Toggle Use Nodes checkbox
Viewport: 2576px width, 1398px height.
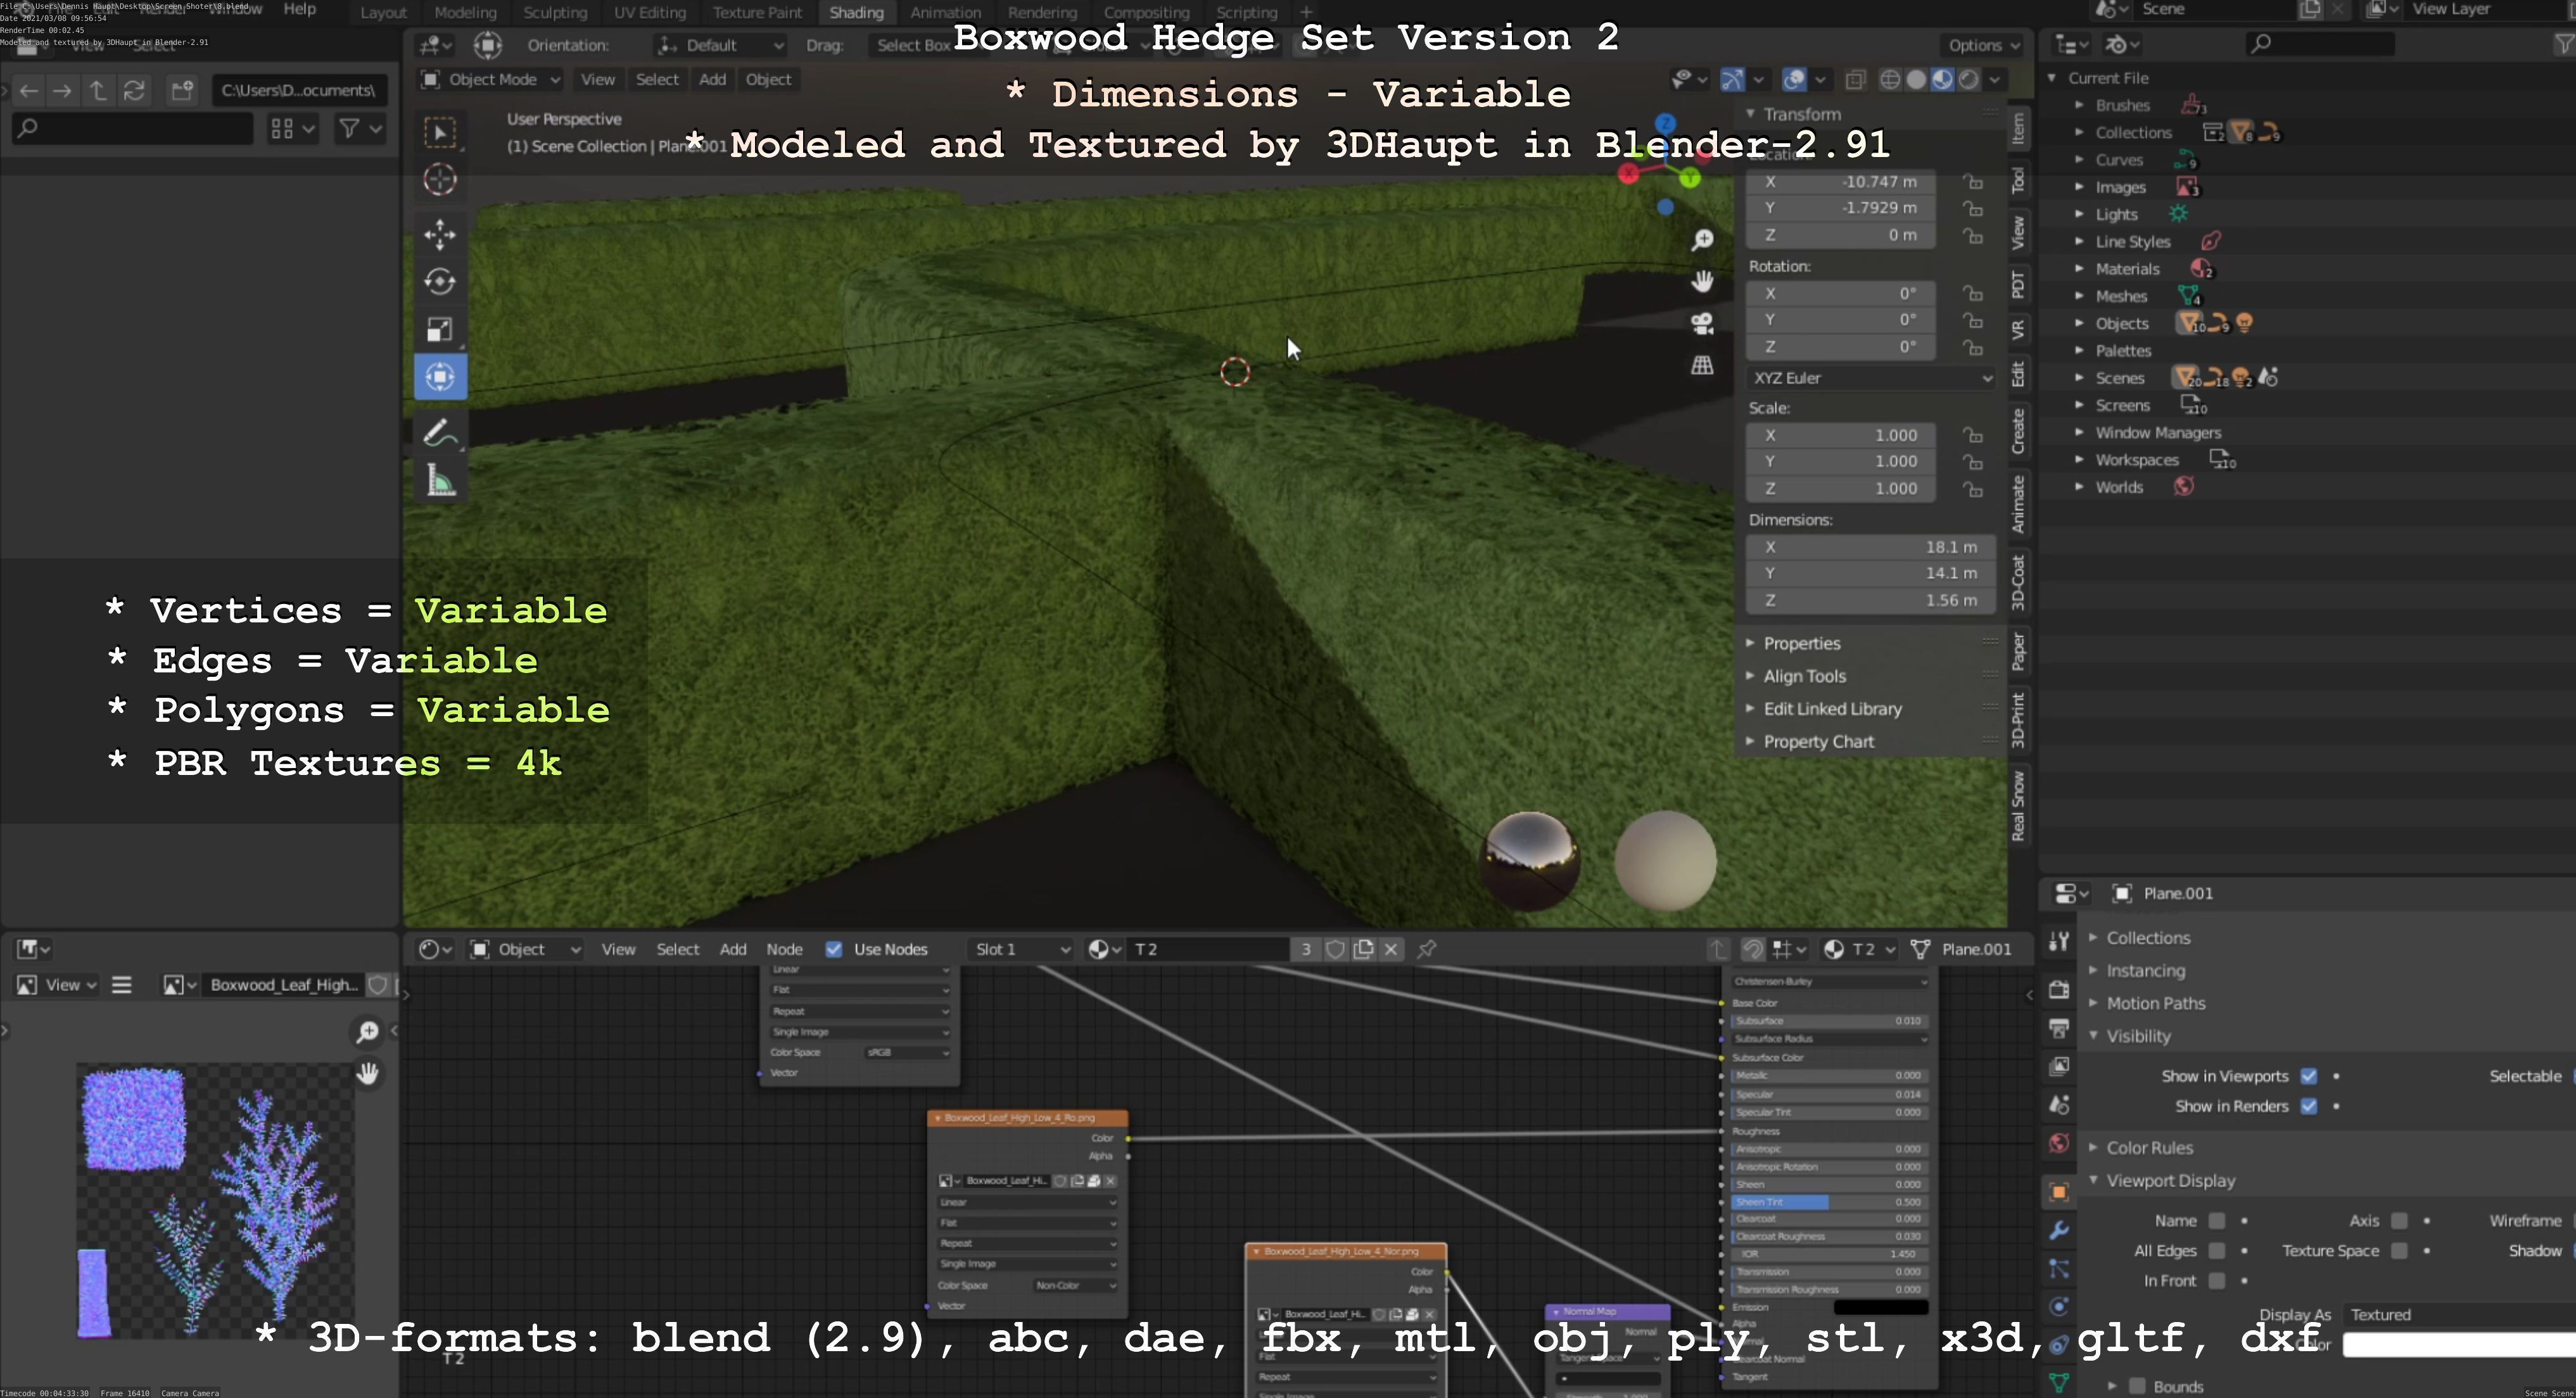tap(834, 949)
